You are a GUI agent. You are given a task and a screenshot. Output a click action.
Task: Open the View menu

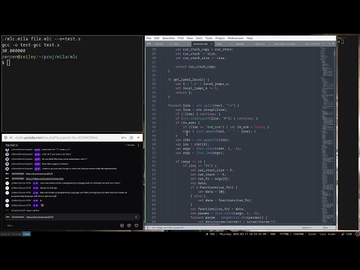tap(190, 38)
